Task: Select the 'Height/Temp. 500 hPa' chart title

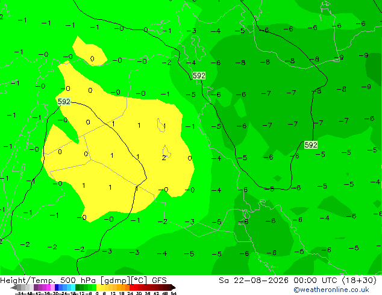Action: pos(49,281)
